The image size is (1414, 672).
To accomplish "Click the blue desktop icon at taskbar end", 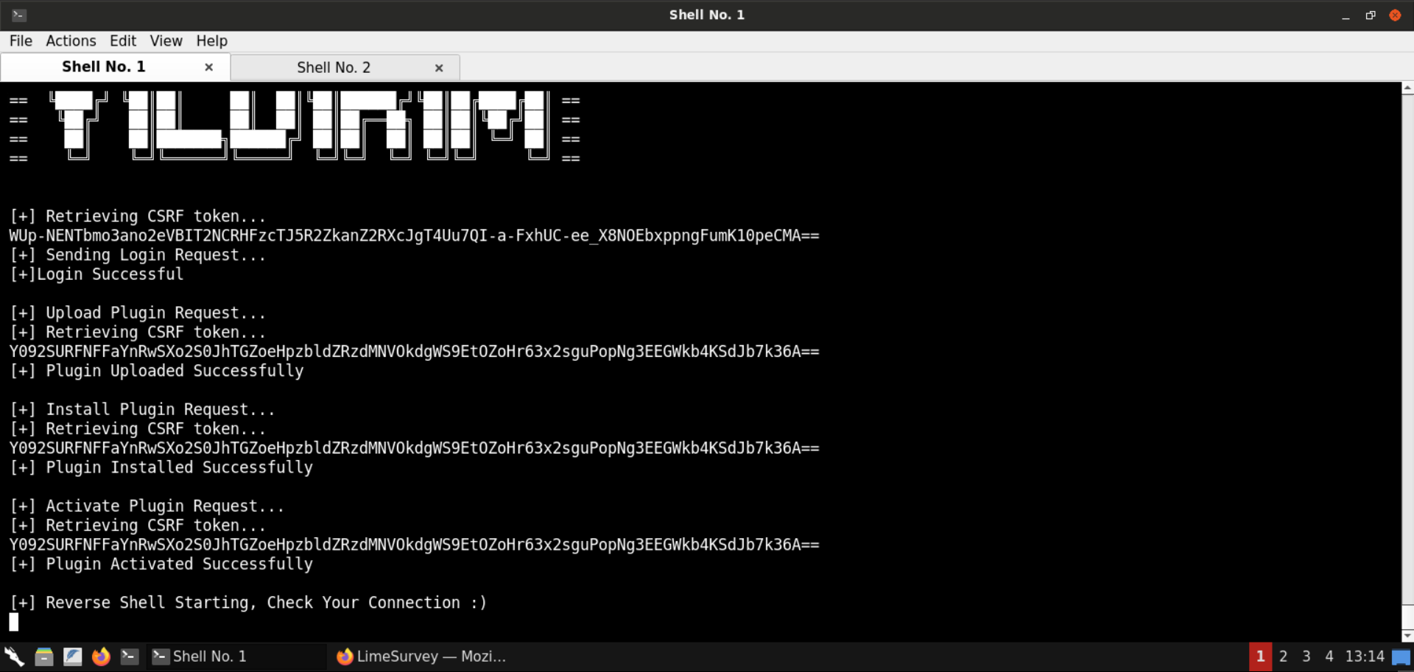I will coord(1401,657).
